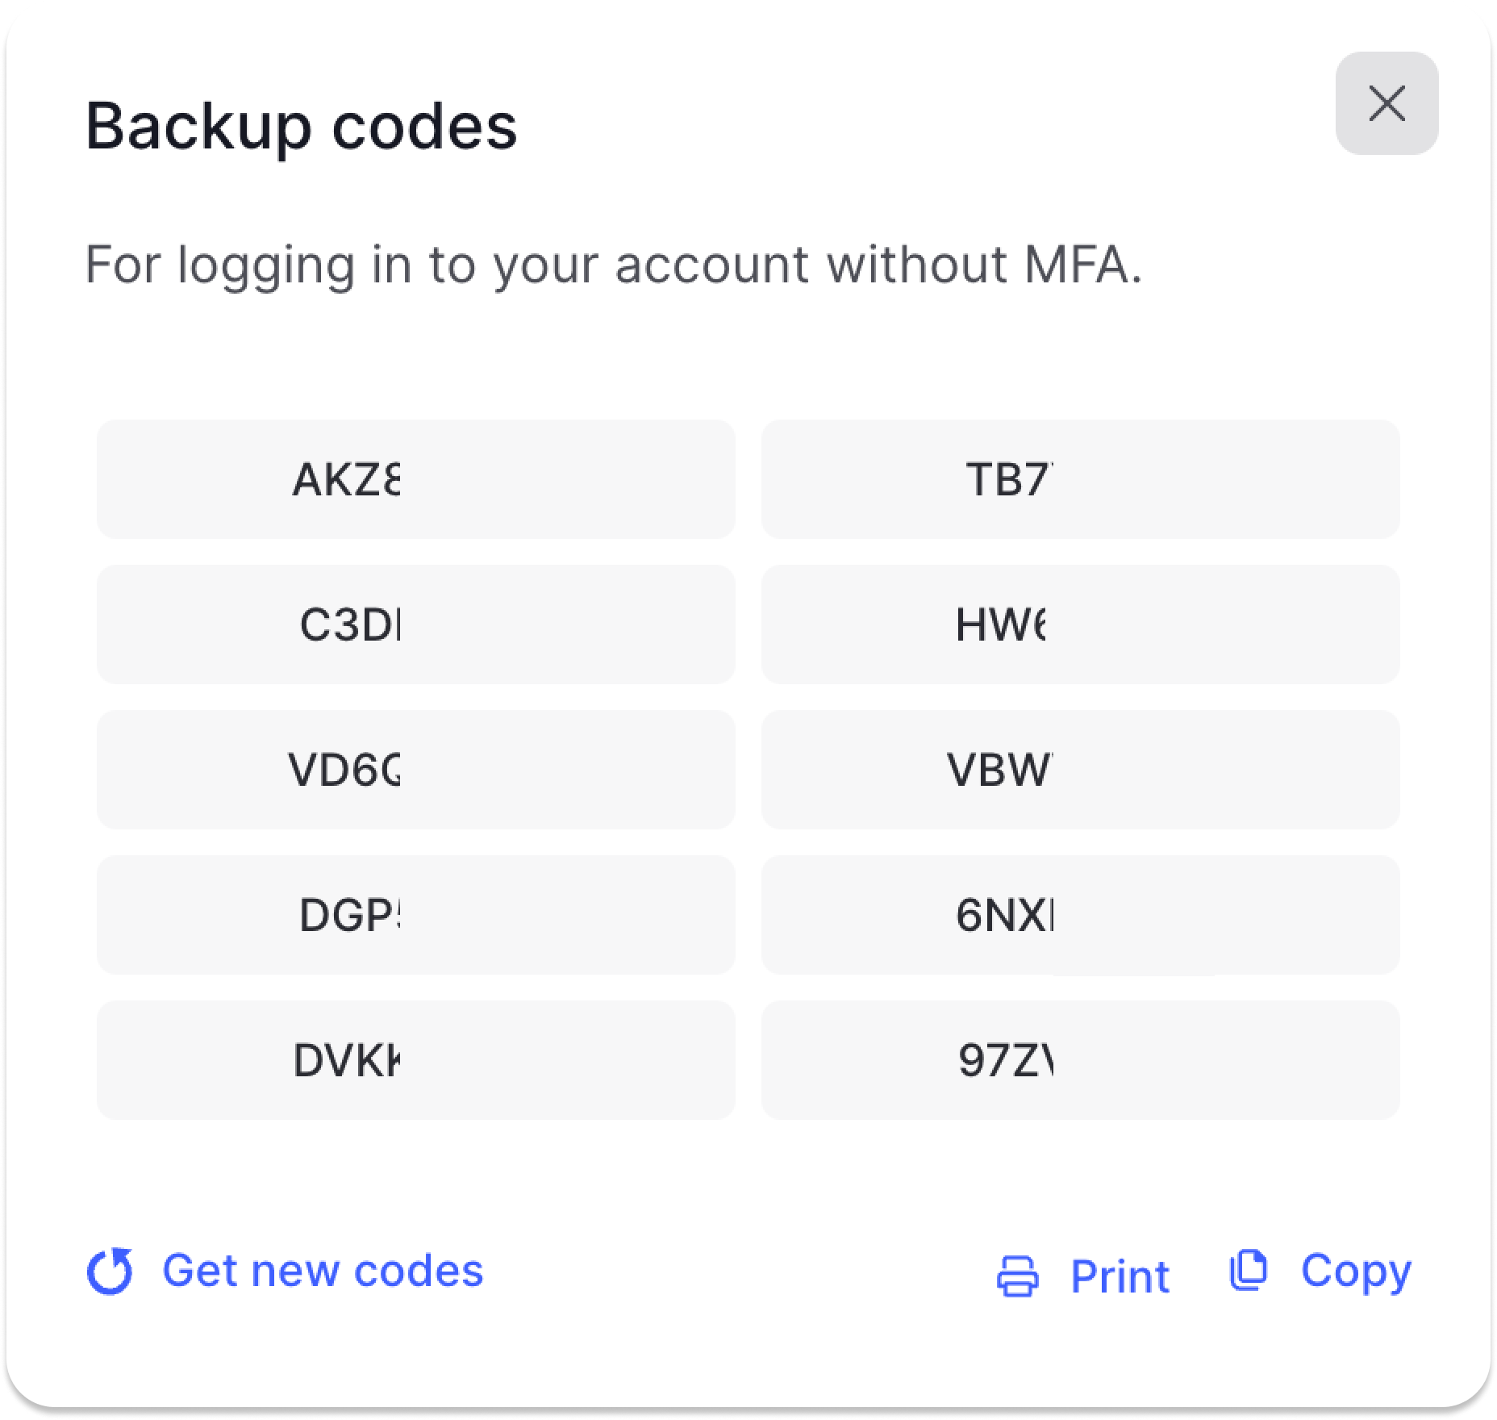
Task: Click the MFA description text
Action: pyautogui.click(x=613, y=265)
